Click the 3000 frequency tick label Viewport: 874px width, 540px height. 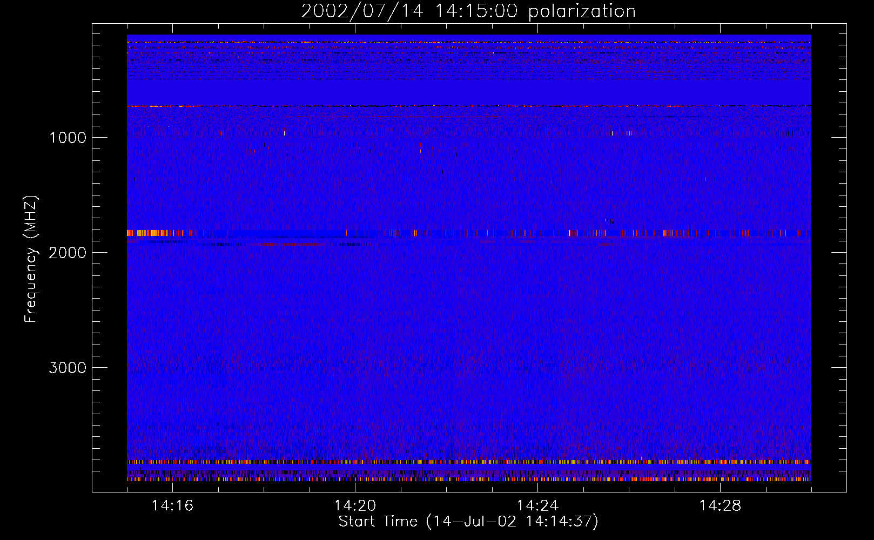[68, 368]
